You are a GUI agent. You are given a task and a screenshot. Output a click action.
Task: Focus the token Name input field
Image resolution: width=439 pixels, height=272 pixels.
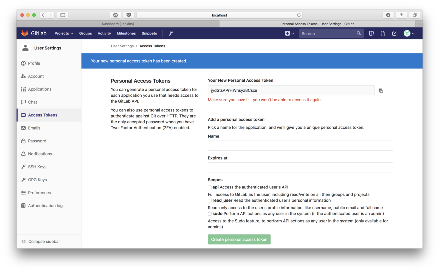click(300, 146)
